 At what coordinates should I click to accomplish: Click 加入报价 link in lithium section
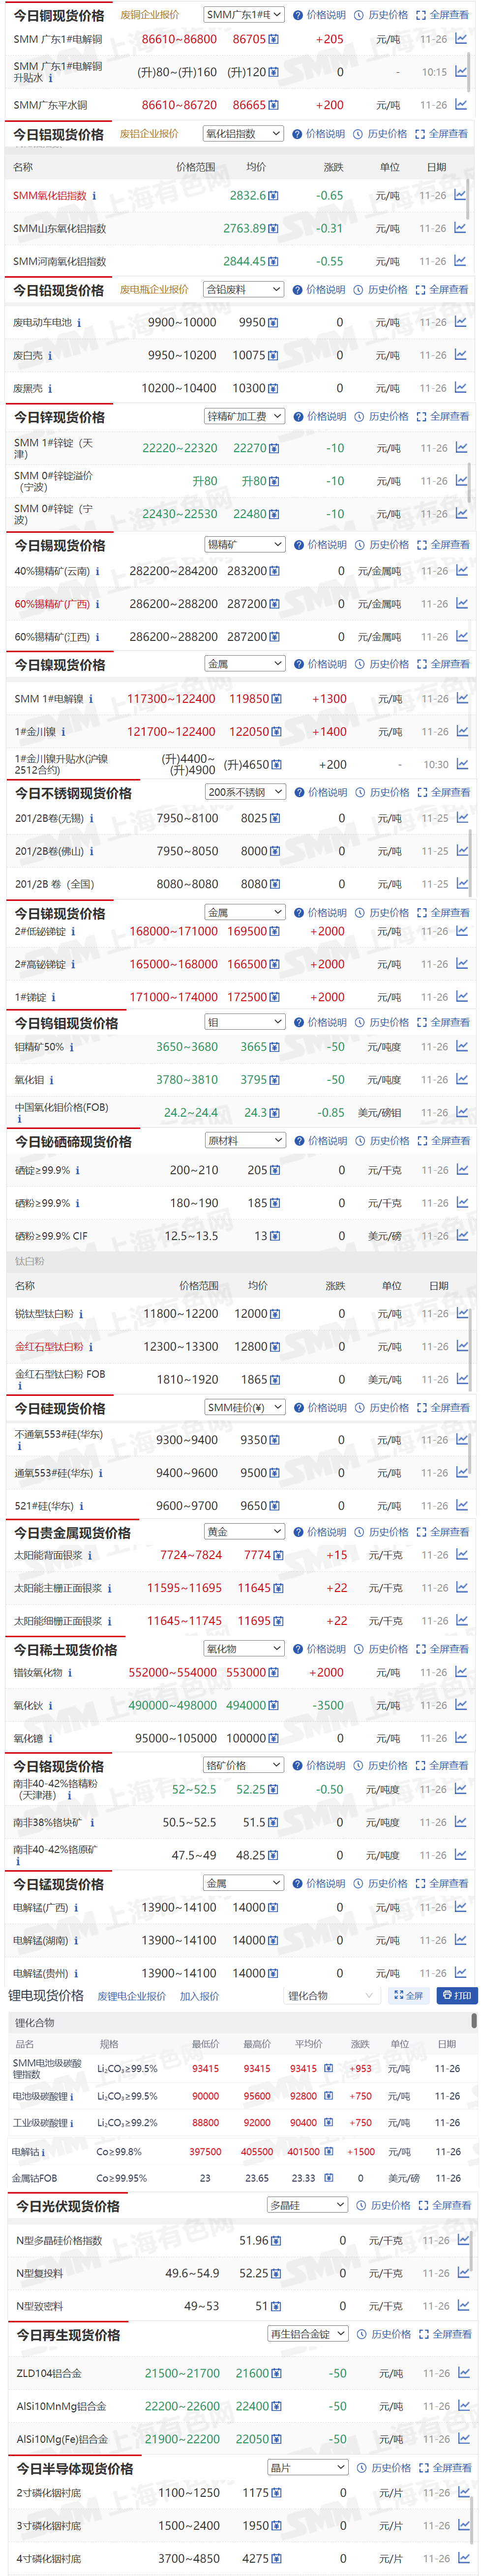(x=199, y=1996)
